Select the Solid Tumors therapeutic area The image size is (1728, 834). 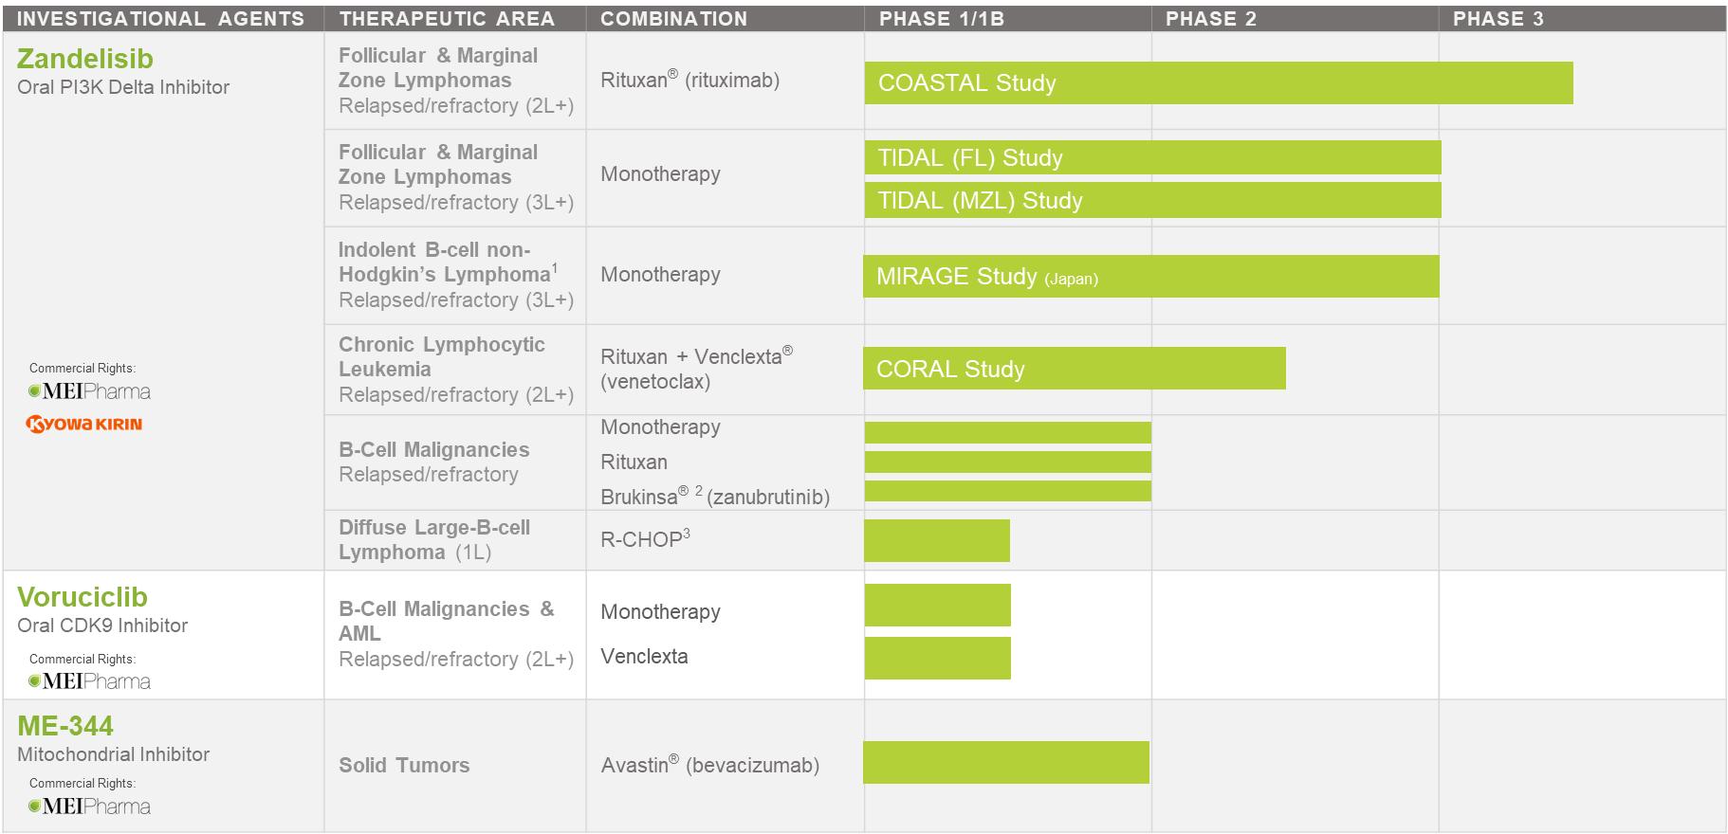click(x=404, y=766)
